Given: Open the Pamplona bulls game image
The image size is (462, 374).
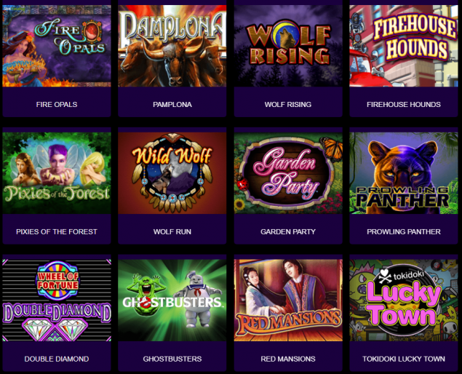Looking at the screenshot, I should point(172,46).
